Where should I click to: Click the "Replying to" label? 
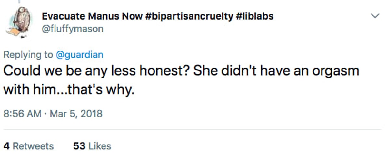[x=28, y=55]
